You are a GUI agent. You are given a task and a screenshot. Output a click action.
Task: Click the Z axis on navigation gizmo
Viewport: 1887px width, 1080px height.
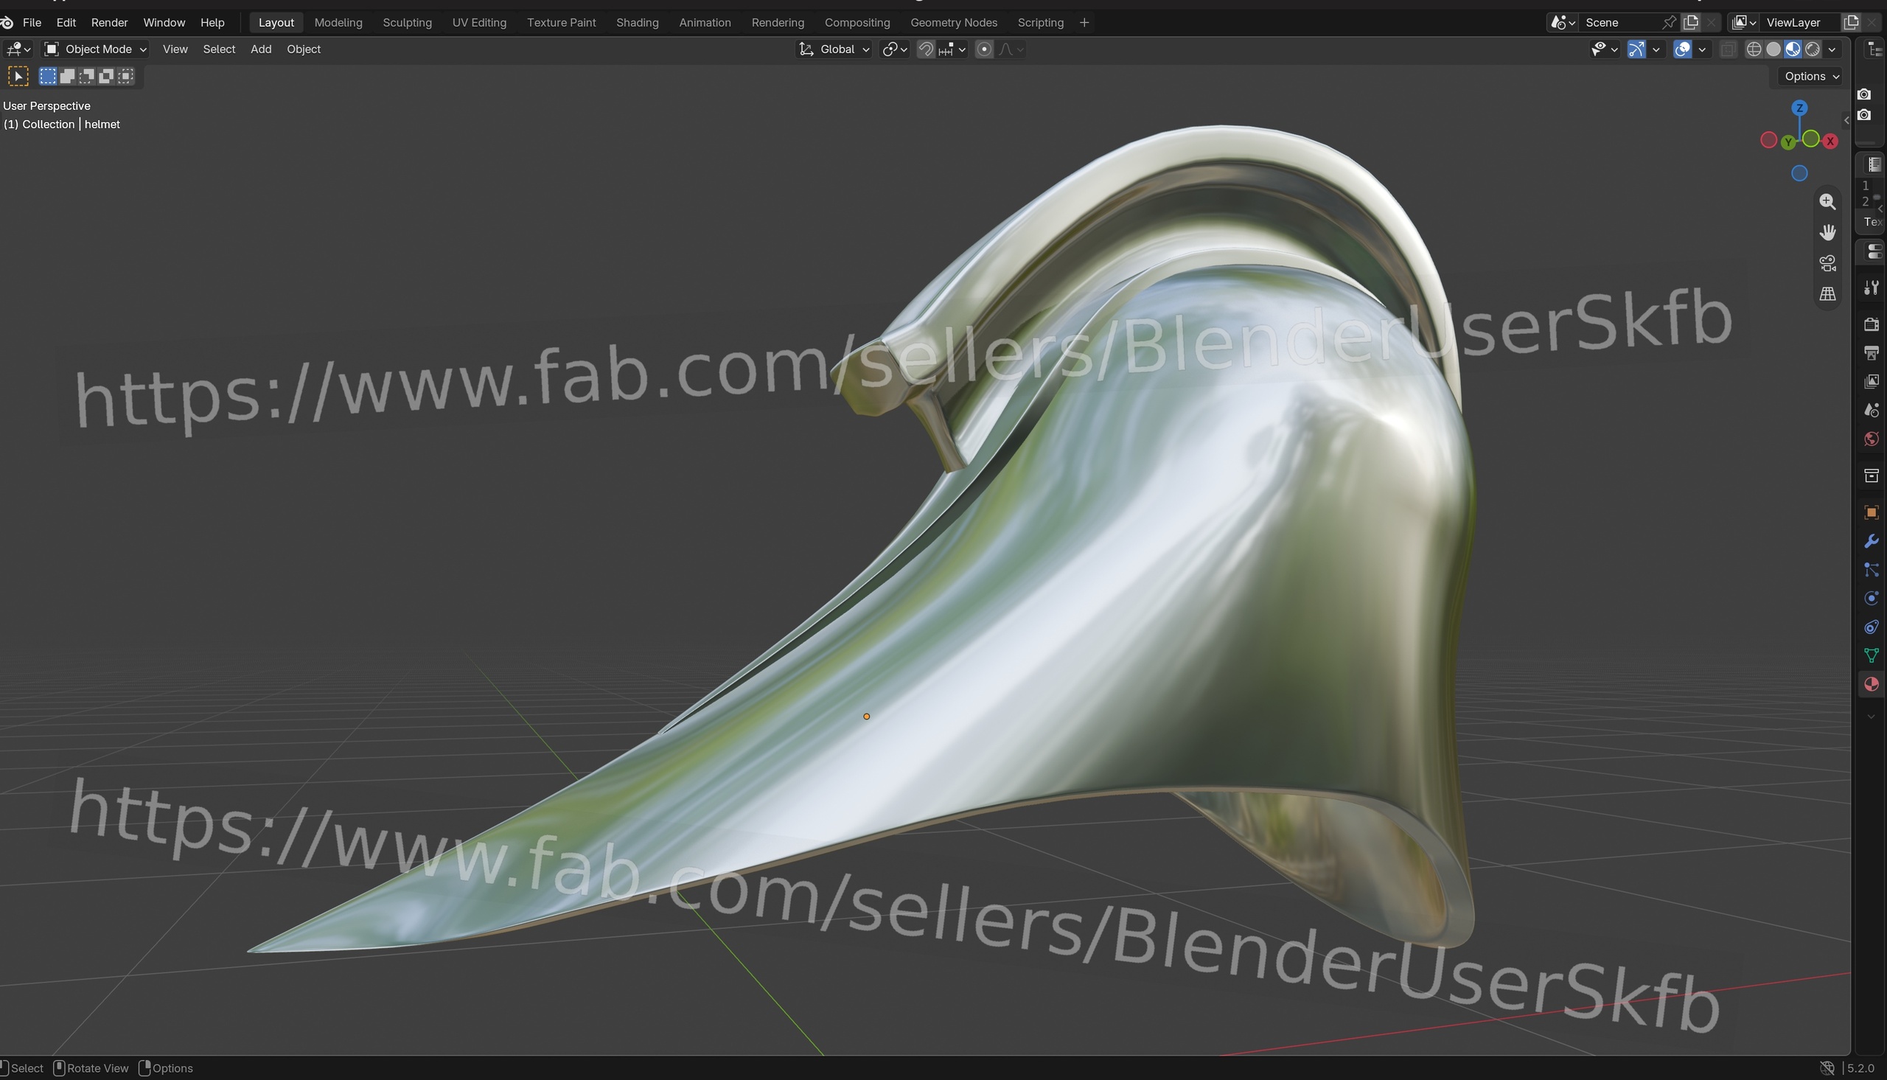(1799, 108)
